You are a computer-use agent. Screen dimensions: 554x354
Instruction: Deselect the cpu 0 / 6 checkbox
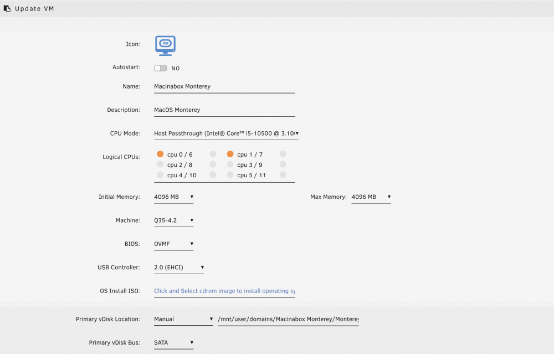point(160,154)
